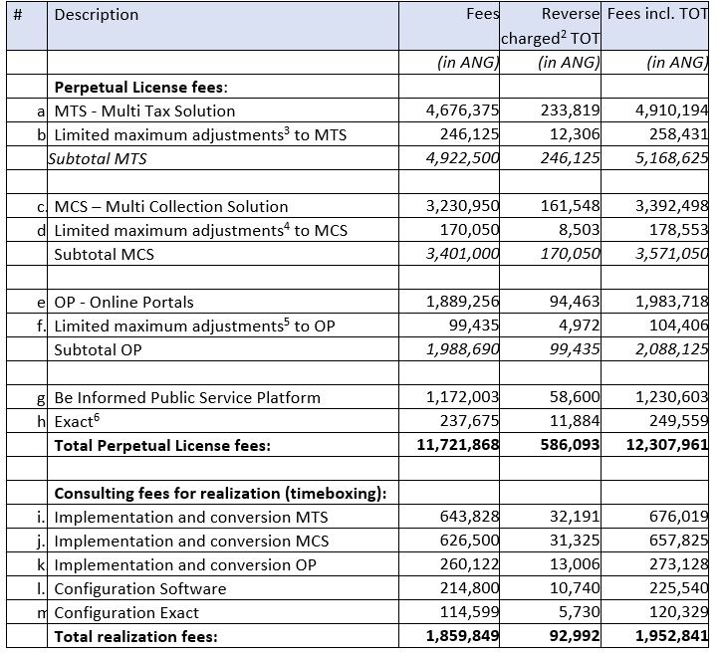The image size is (725, 655).
Task: Click the OP - Online Portals cell
Action: coord(223,302)
